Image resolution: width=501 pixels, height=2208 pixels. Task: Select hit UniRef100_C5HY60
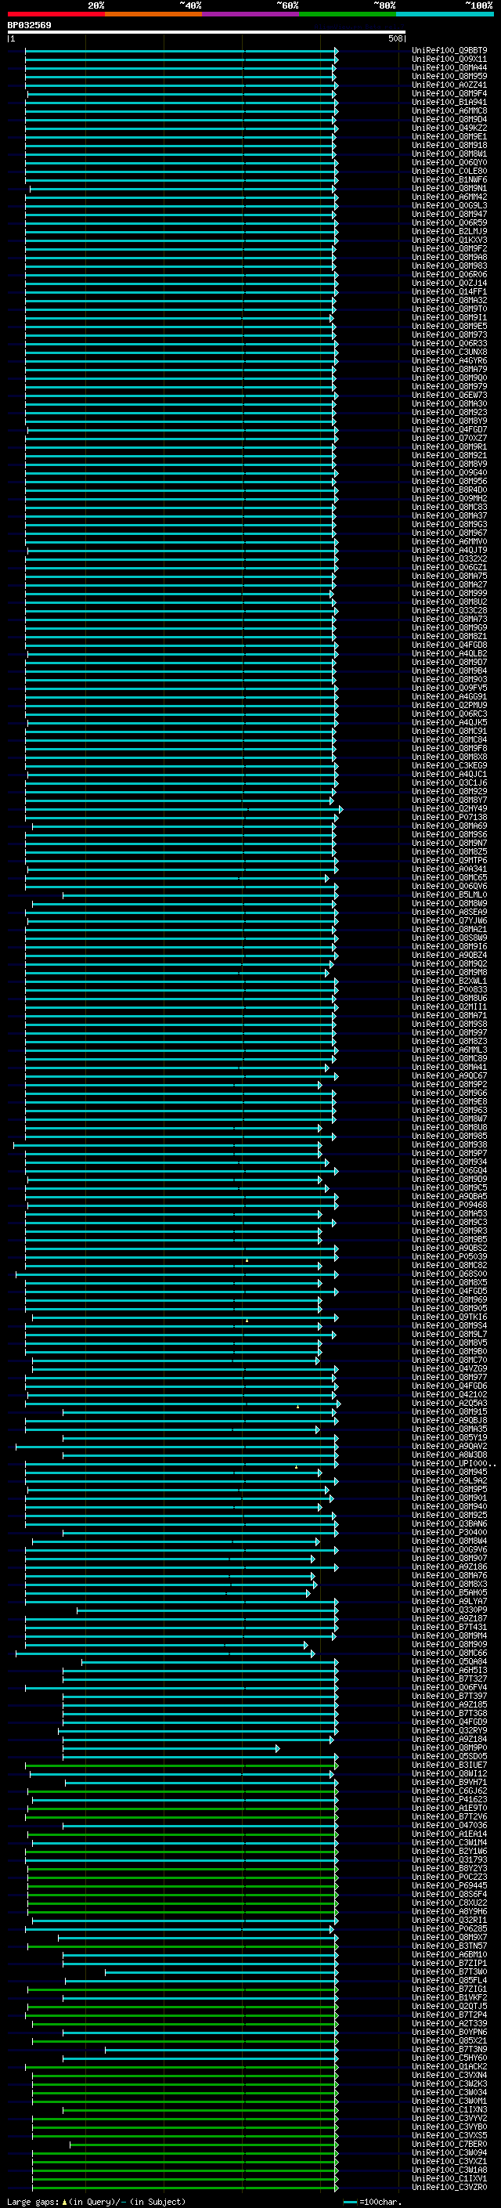coord(449,2058)
